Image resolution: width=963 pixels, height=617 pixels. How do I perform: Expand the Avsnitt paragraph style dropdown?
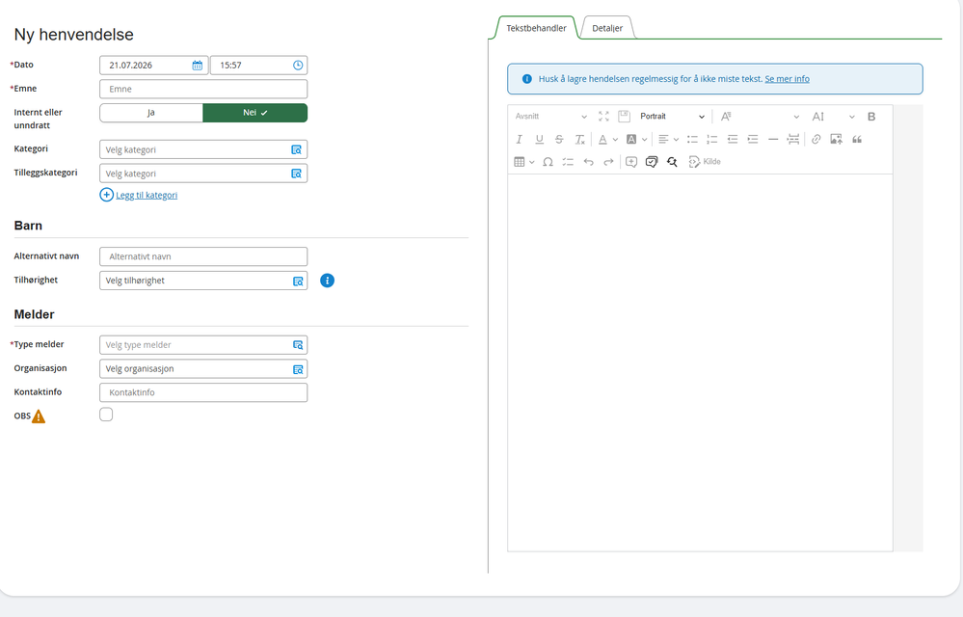[x=550, y=117]
